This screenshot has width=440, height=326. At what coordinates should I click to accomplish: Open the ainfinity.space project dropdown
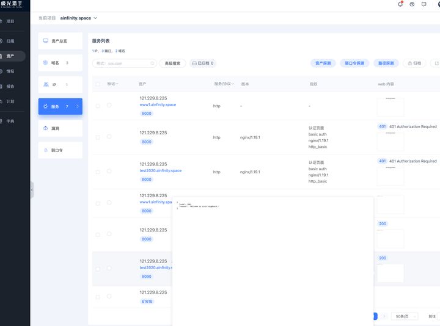tap(79, 18)
